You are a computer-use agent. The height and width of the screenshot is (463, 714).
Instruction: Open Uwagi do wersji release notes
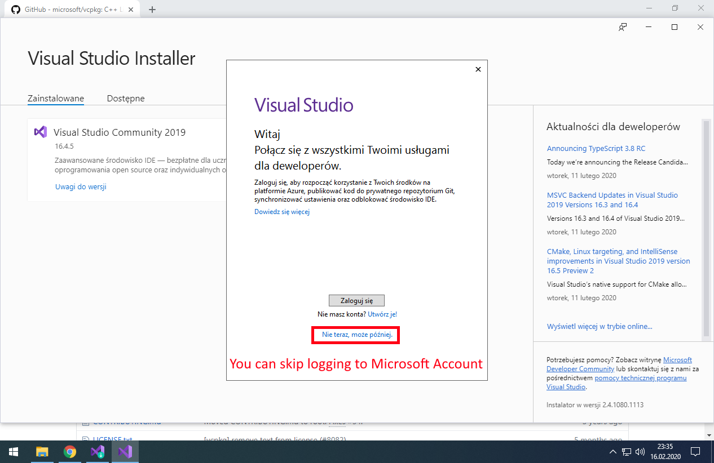(x=81, y=186)
